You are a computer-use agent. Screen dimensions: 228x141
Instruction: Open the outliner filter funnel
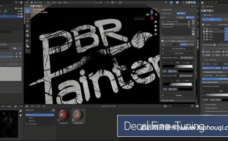(x=16, y=2)
